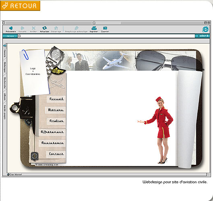Click the Internet Explorer logo
This screenshot has width=213, height=201.
tap(205, 29)
